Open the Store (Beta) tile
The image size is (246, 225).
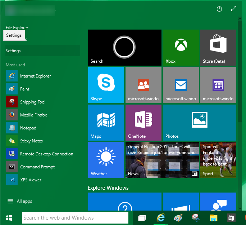coord(218,48)
